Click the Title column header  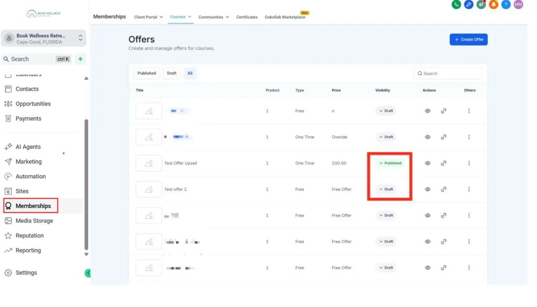140,90
